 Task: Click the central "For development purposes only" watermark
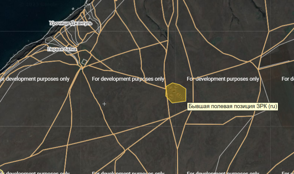tap(128, 79)
